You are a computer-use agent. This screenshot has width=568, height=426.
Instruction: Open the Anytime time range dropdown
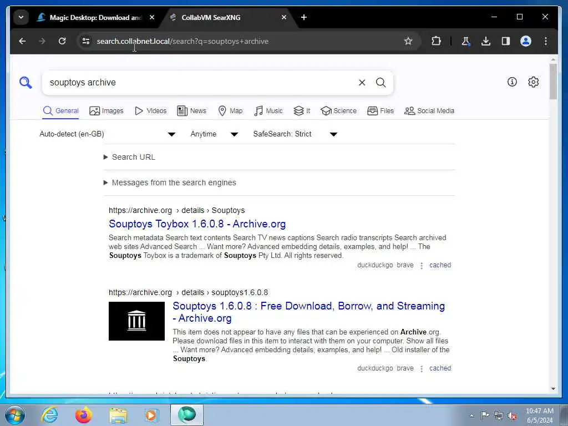215,134
